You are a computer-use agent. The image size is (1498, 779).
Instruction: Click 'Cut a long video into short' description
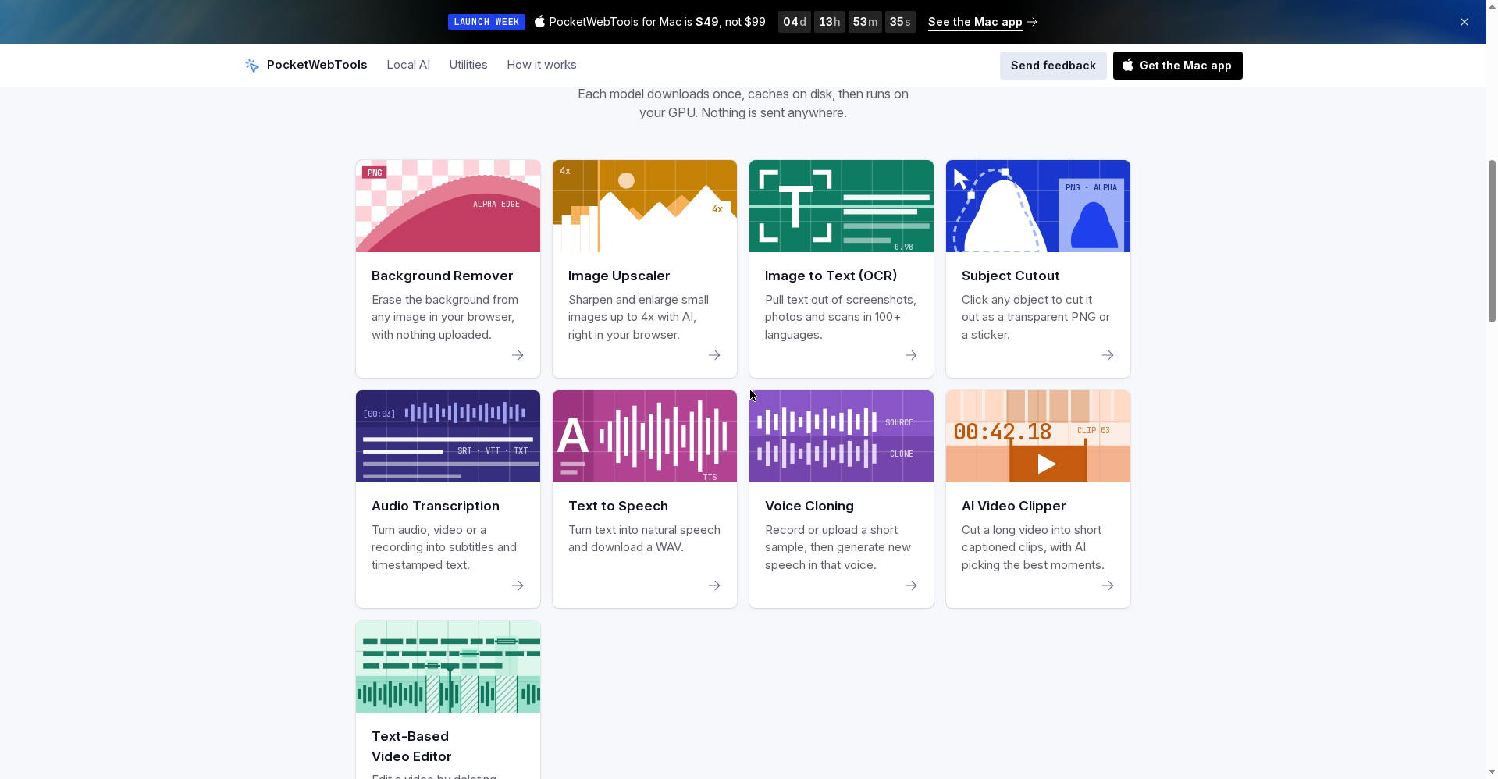[x=1033, y=547]
